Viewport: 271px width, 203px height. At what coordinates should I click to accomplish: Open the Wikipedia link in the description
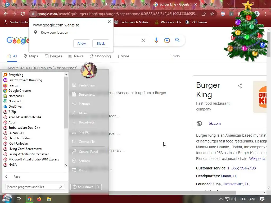(257, 159)
